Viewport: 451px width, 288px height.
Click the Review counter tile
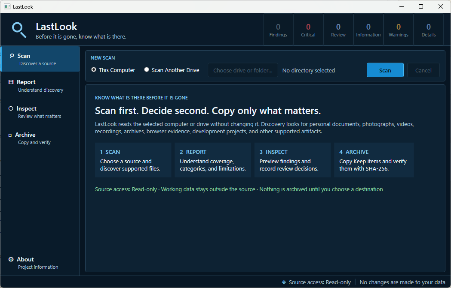pyautogui.click(x=338, y=30)
